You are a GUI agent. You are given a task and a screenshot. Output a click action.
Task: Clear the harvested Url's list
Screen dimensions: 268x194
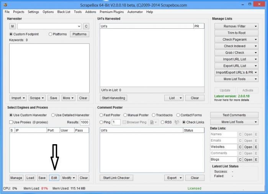195,98
